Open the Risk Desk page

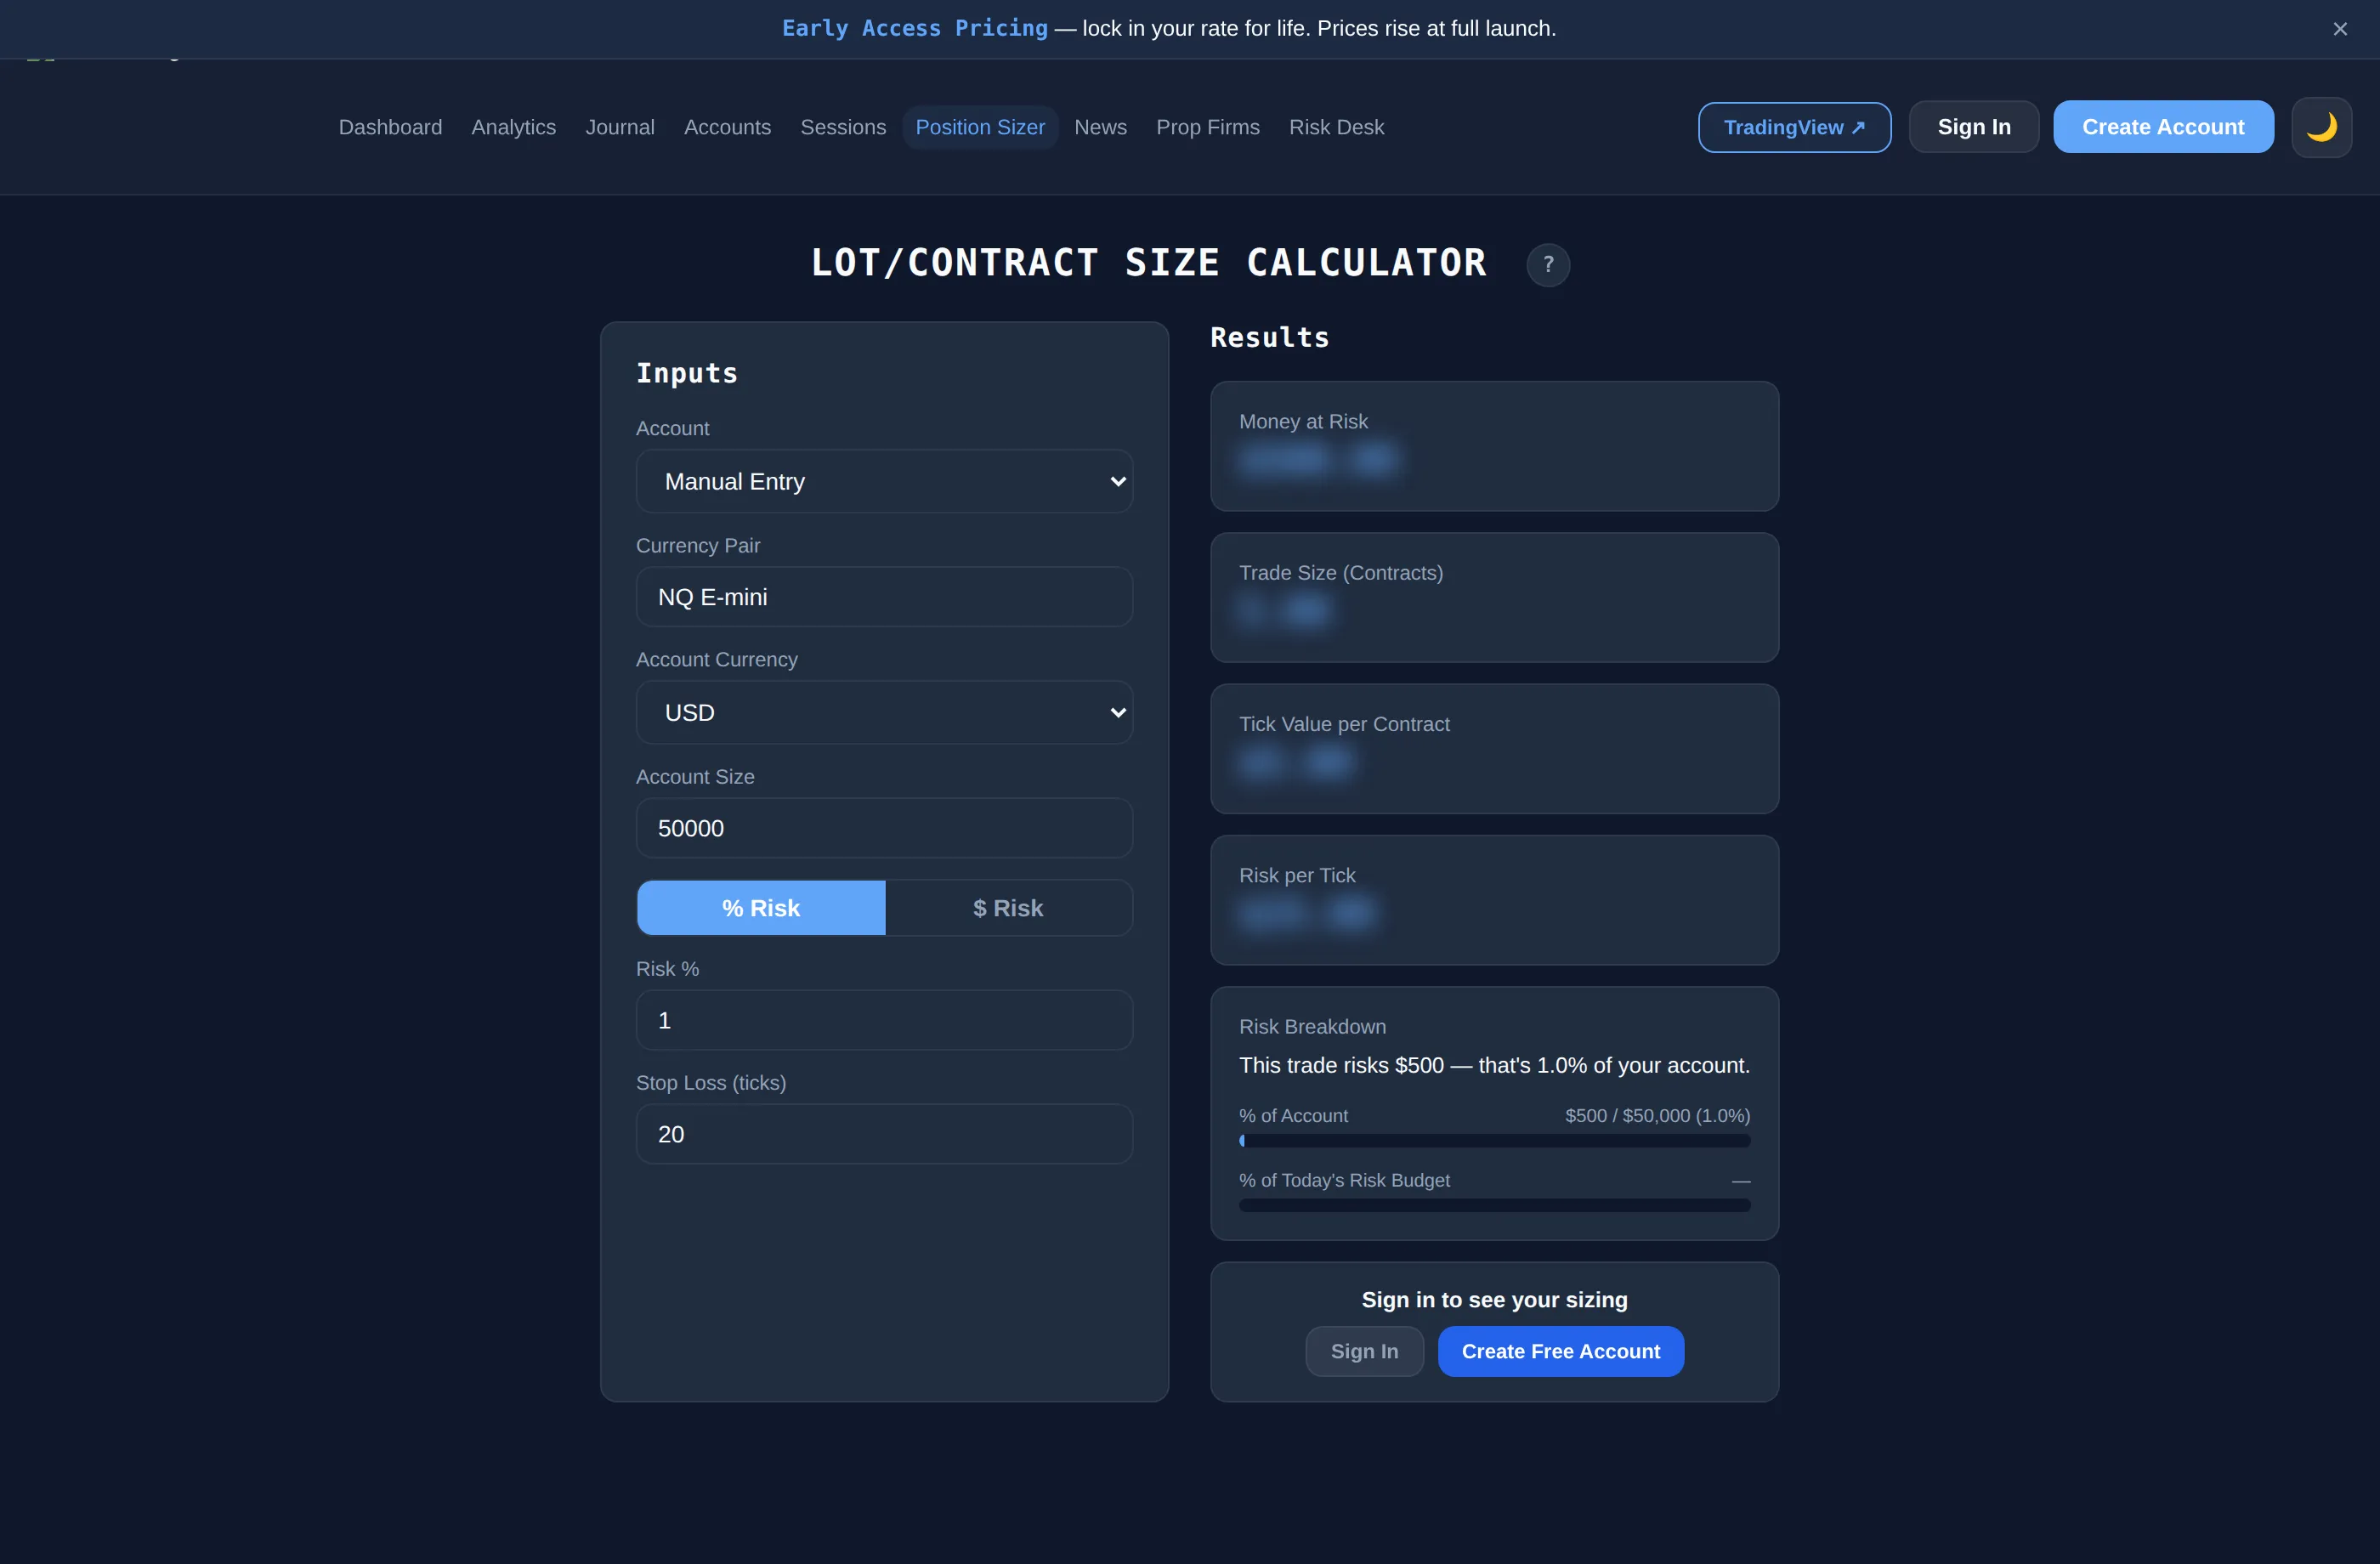[x=1336, y=127]
